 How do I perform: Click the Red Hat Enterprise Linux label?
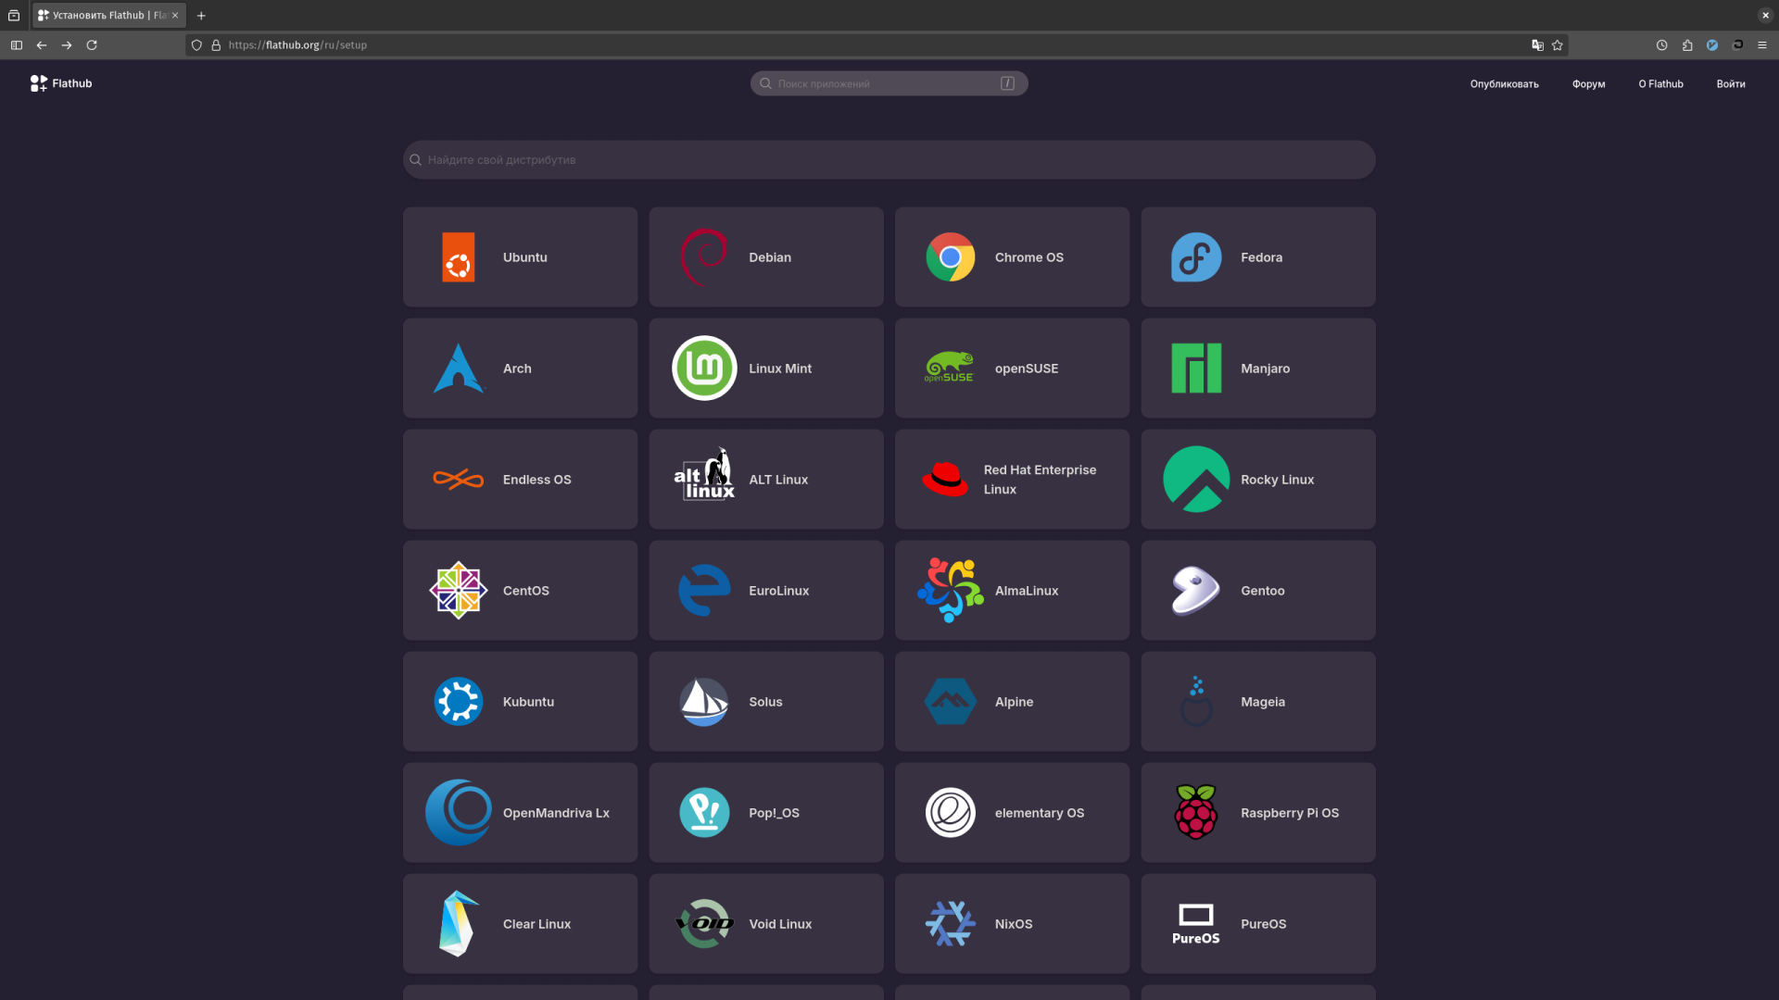[x=1040, y=480]
